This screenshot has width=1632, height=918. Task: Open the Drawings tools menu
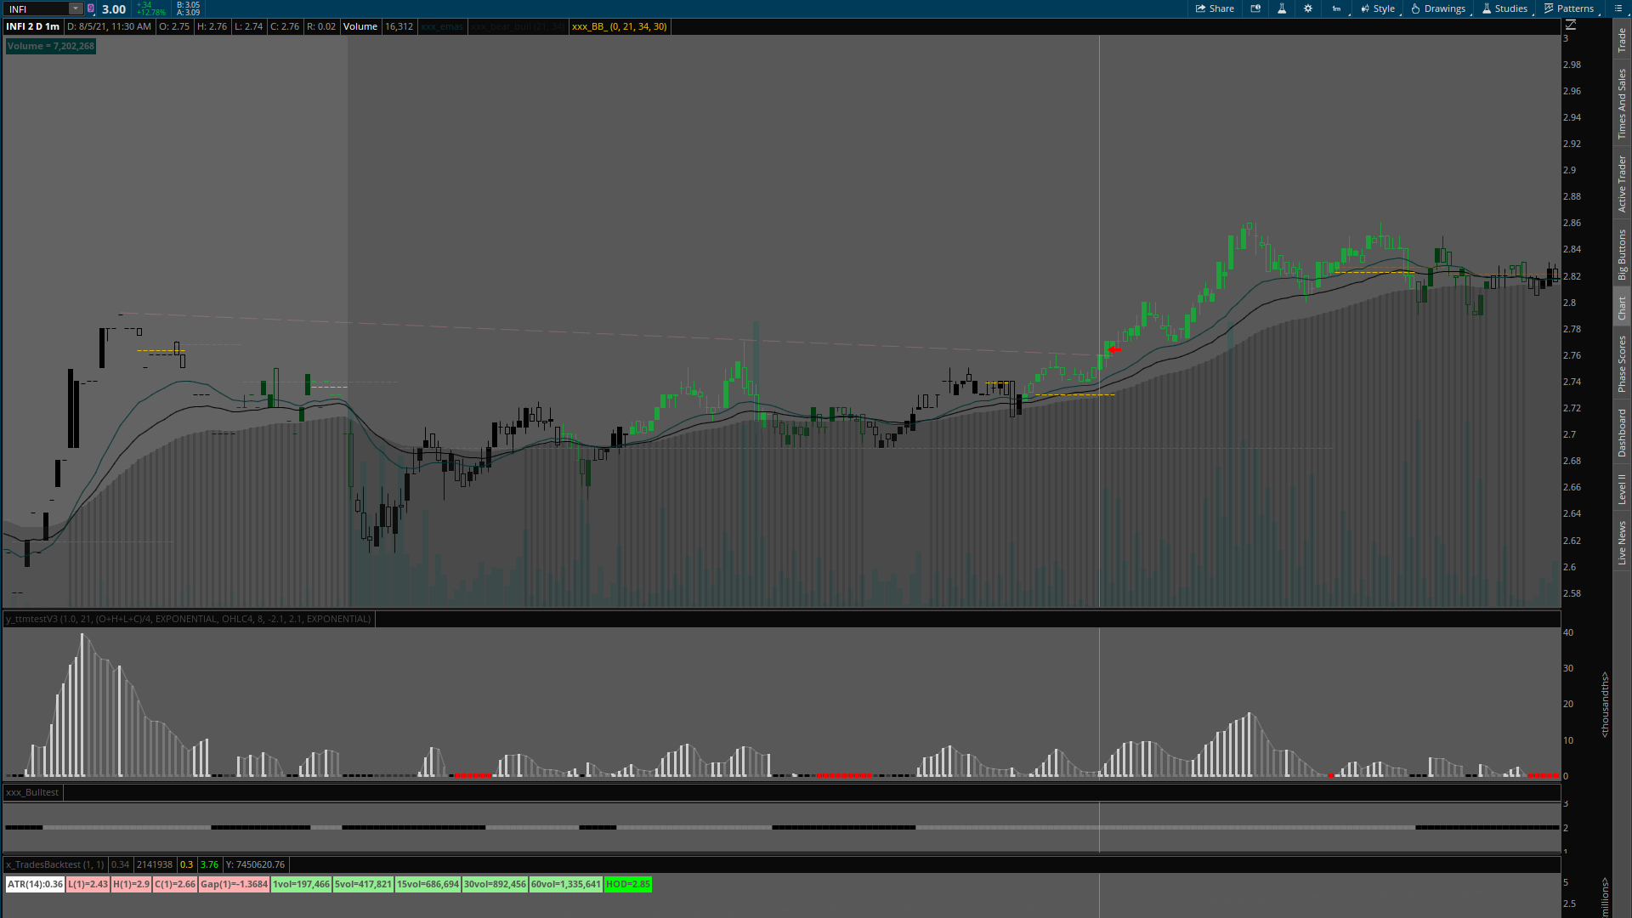(1438, 8)
